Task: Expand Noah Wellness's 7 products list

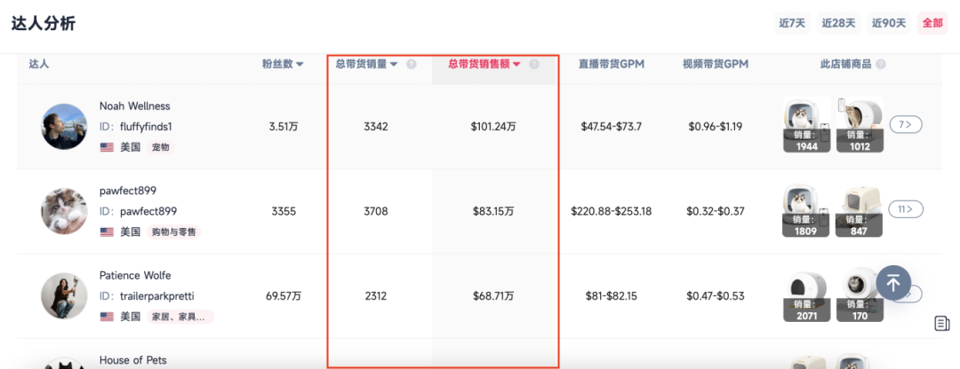Action: pos(906,125)
